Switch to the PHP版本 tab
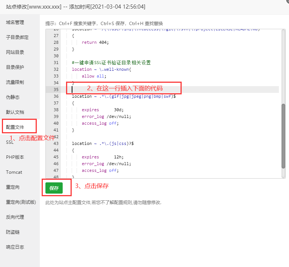The width and height of the screenshot is (289, 267). point(15,157)
